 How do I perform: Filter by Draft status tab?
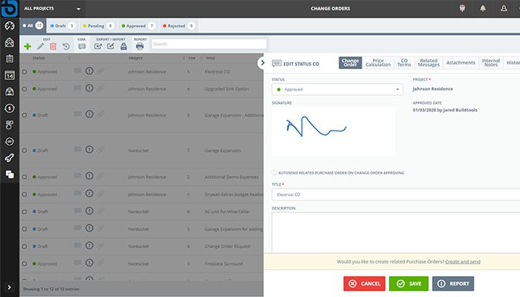point(62,25)
